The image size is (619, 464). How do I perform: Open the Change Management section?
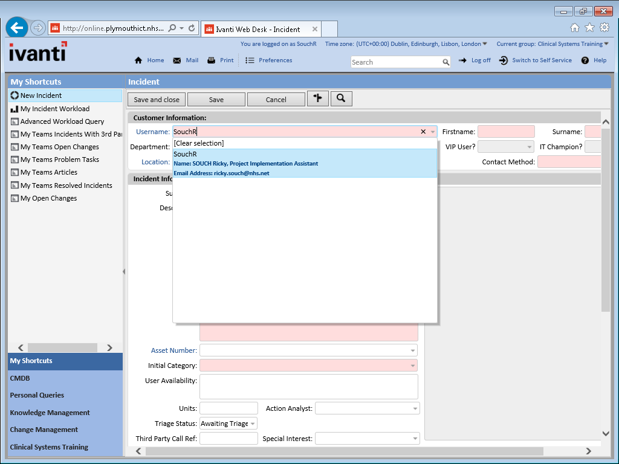[x=65, y=430]
